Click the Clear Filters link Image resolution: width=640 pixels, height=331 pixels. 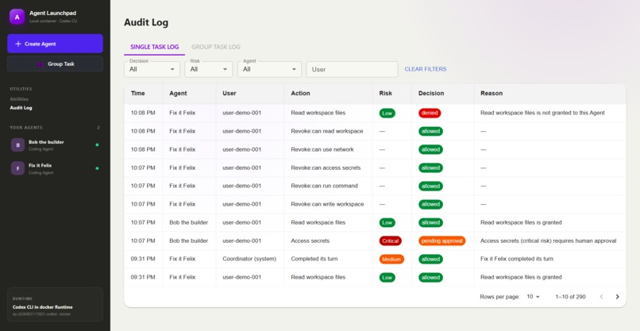tap(426, 69)
